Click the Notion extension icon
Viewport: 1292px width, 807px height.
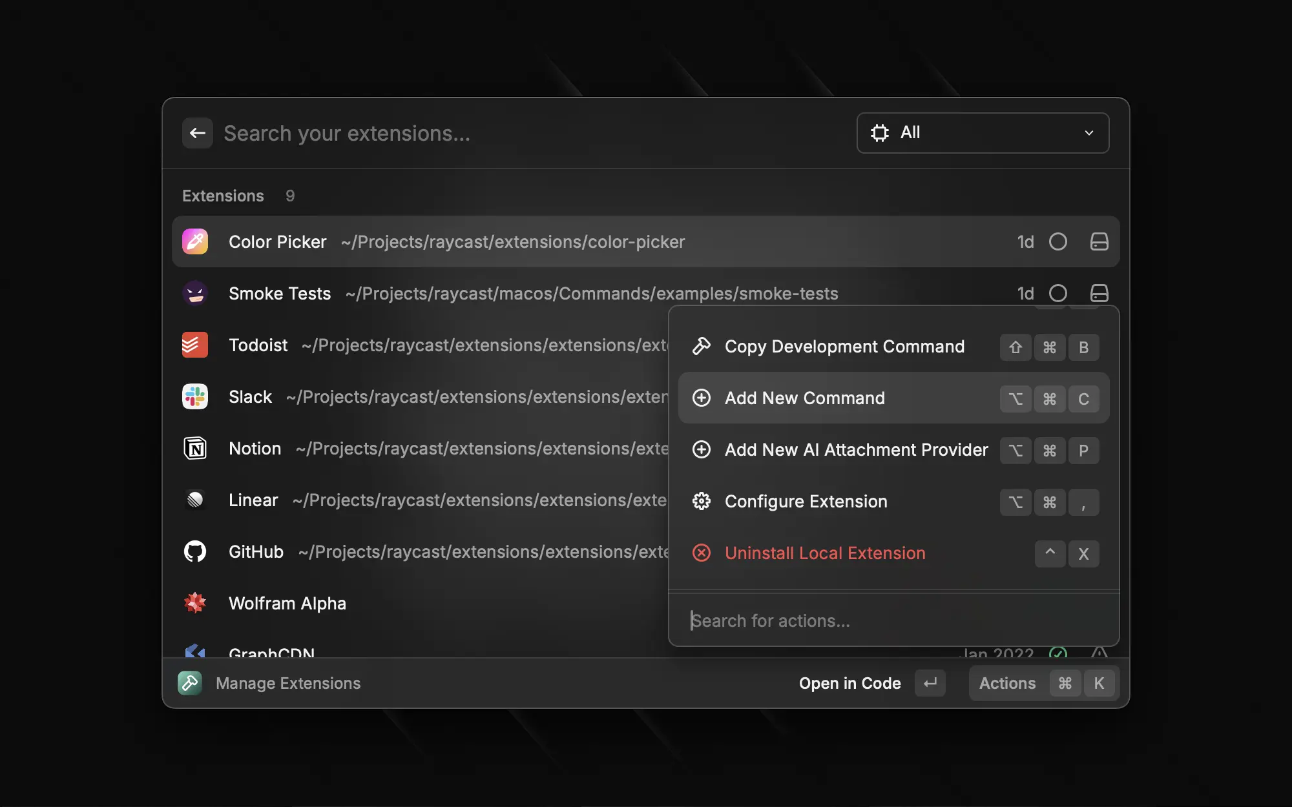click(195, 448)
